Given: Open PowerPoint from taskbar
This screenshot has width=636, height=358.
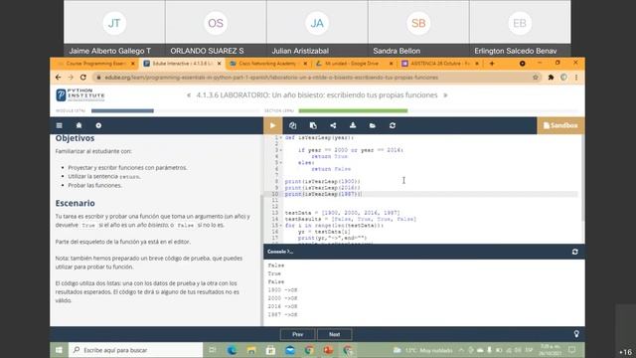Looking at the screenshot, I should click(329, 350).
